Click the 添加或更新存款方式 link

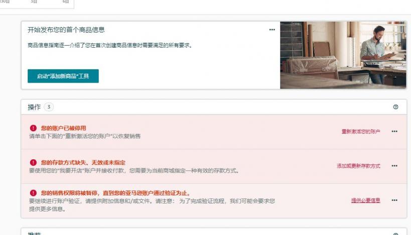[358, 166]
